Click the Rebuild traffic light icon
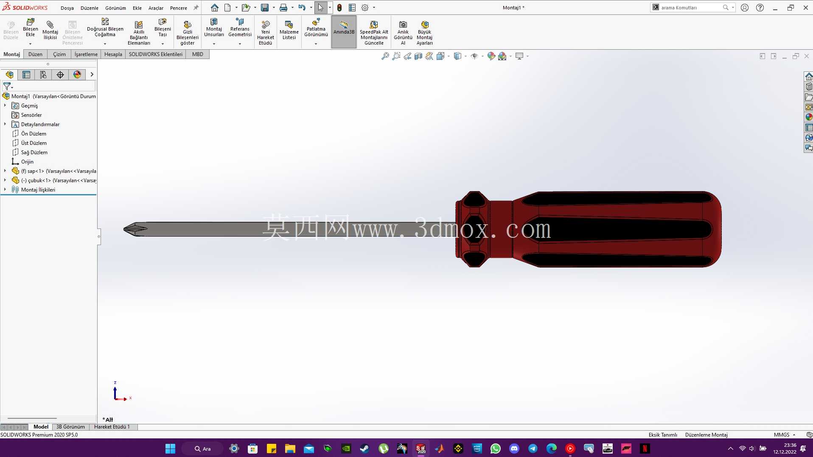The width and height of the screenshot is (813, 457). point(339,8)
